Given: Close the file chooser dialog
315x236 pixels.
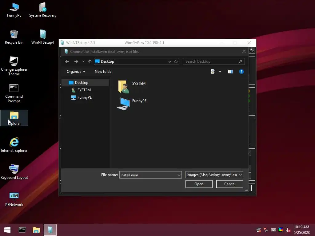Looking at the screenshot, I should point(244,52).
